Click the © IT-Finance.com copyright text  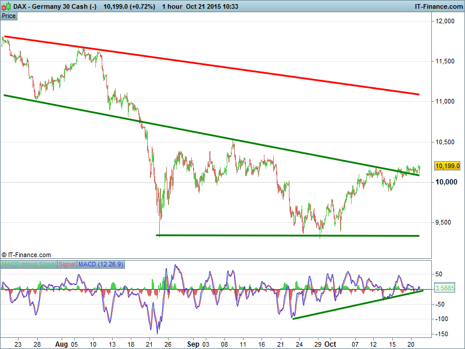(x=26, y=255)
